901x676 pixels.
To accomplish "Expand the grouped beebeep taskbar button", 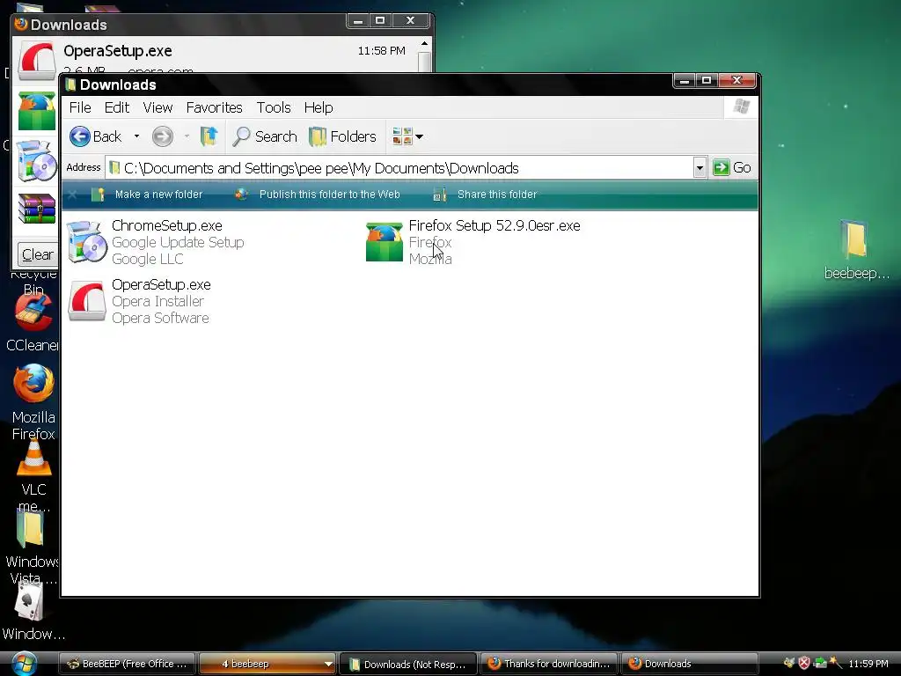I will coord(267,664).
